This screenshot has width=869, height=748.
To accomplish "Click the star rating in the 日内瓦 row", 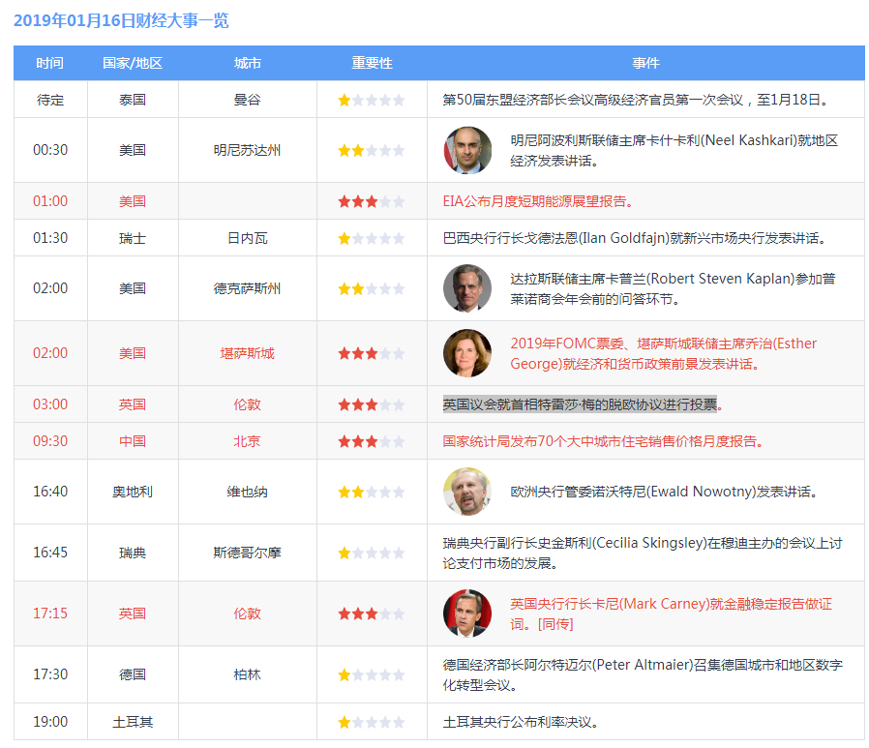I will coord(372,239).
